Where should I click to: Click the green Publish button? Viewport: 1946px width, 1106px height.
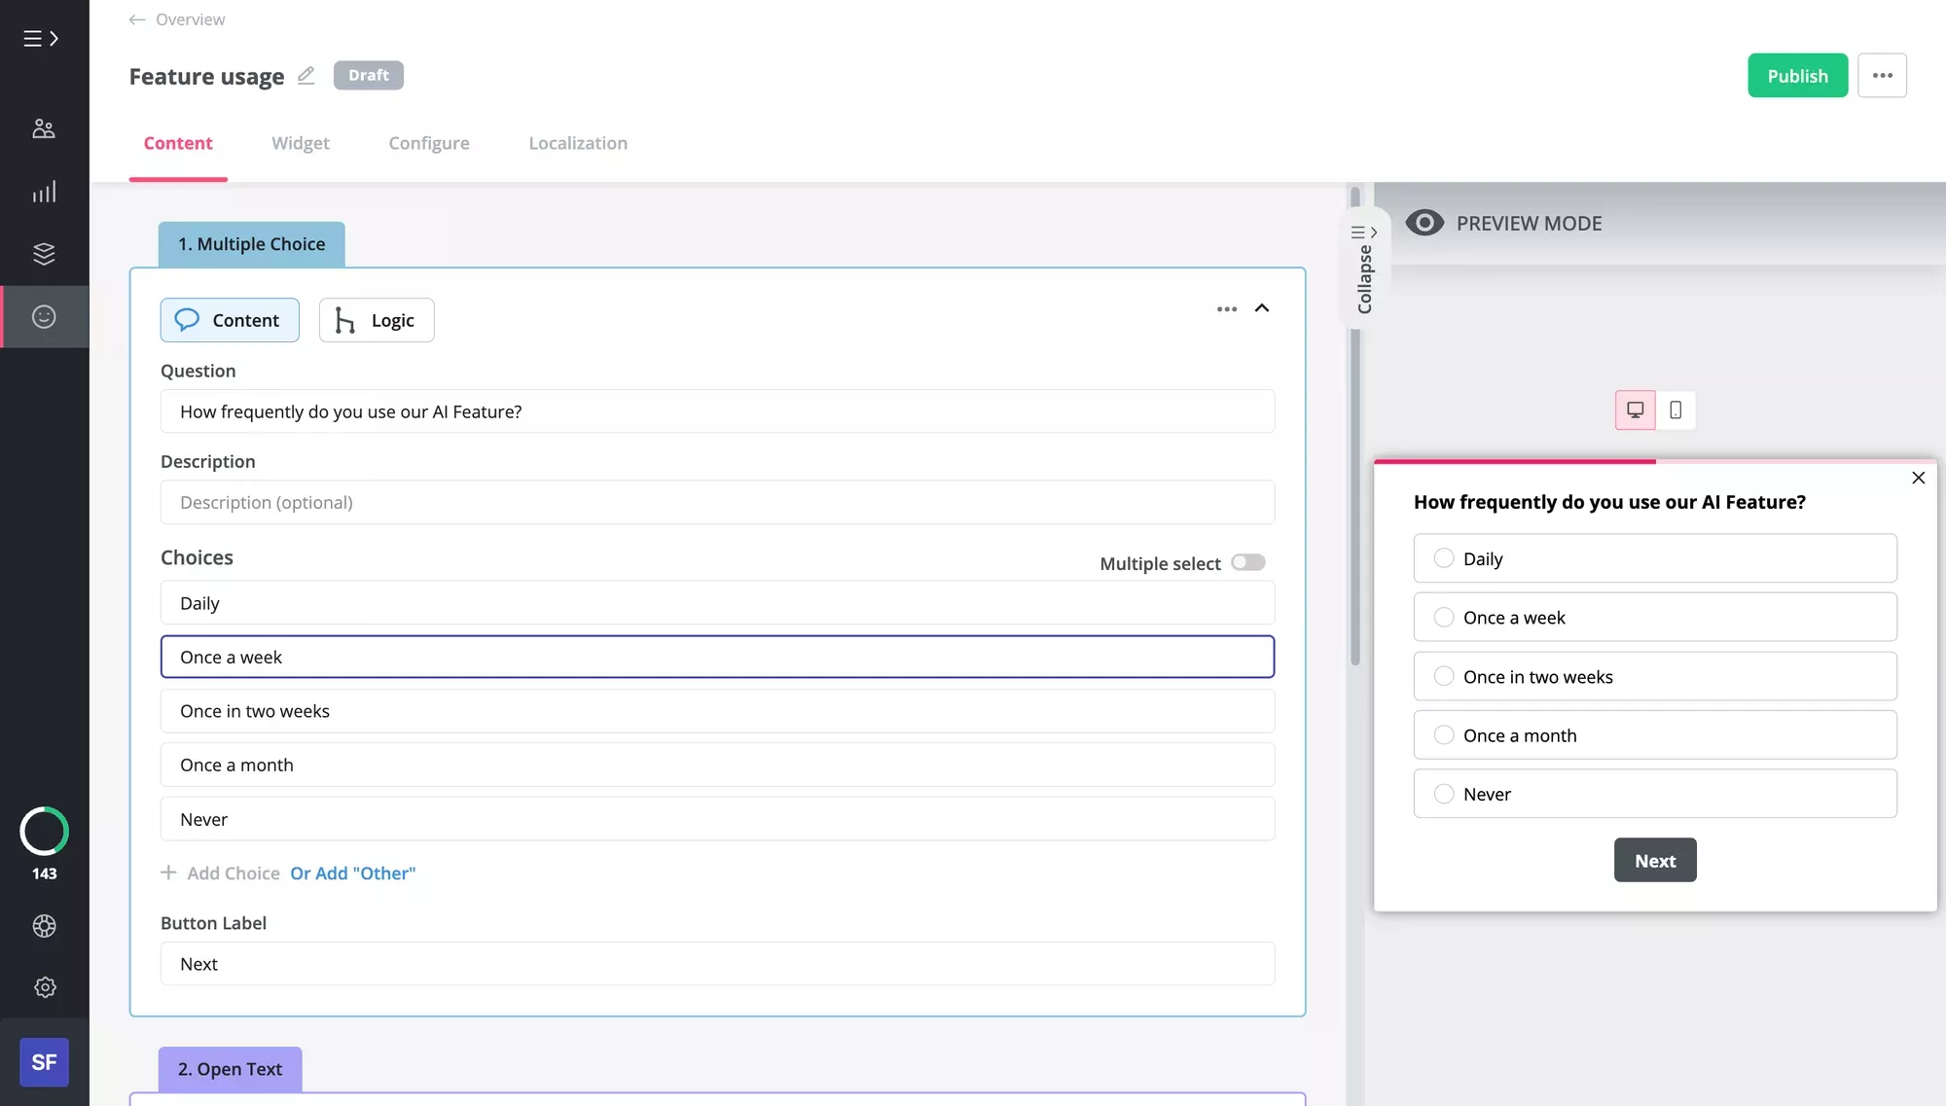coord(1797,76)
